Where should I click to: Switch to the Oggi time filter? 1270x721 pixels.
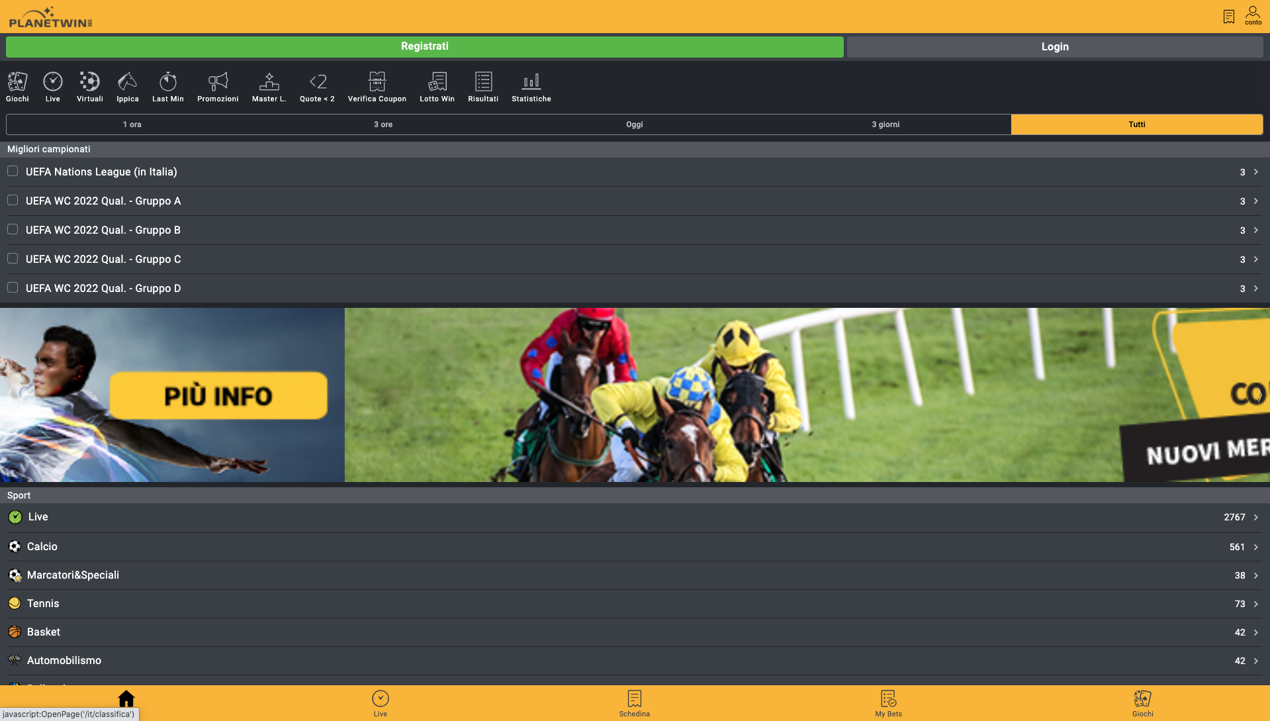click(634, 124)
